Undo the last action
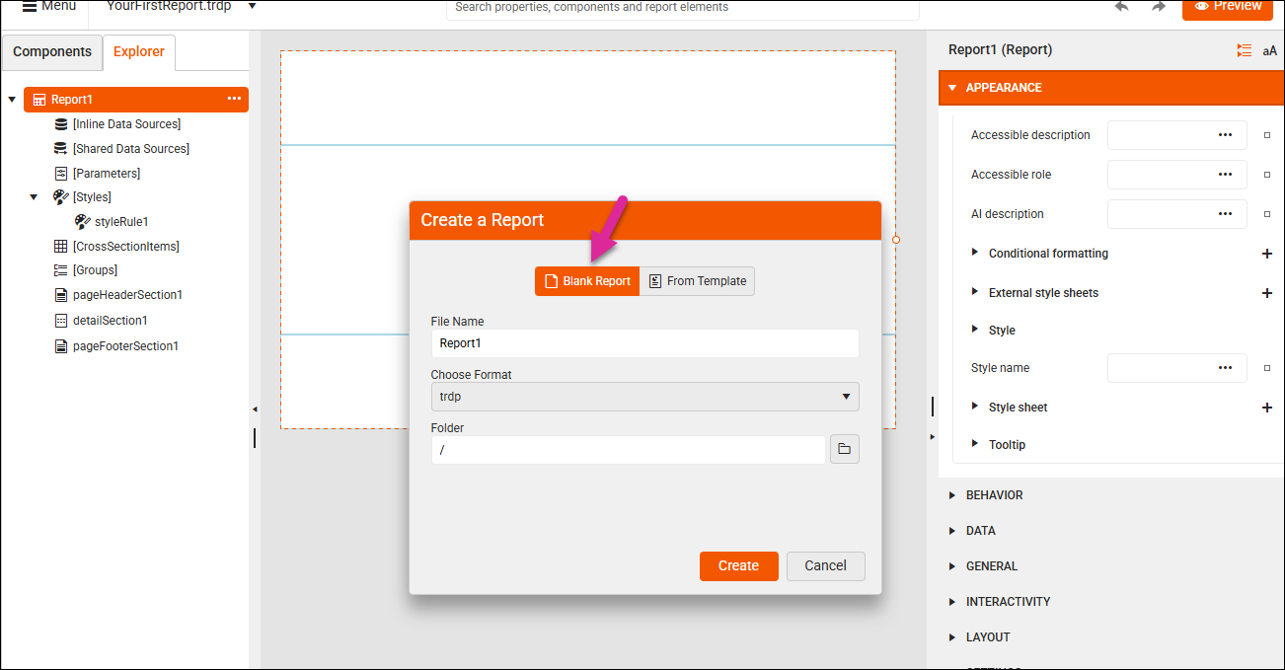This screenshot has width=1285, height=670. pos(1122,6)
